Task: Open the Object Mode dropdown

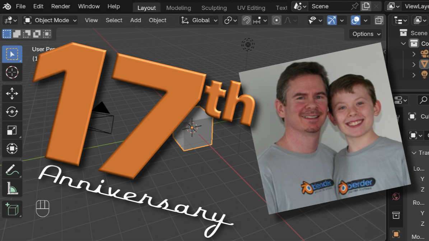Action: (x=50, y=20)
